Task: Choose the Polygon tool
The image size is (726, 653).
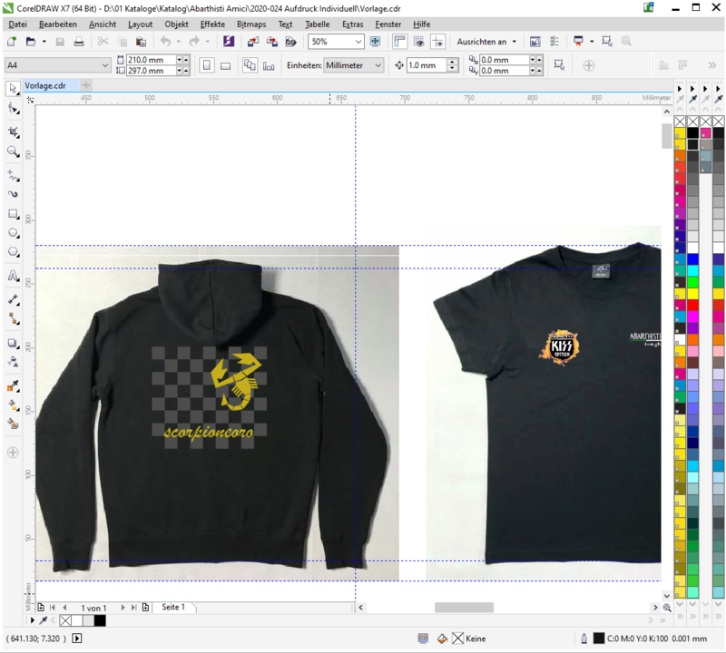Action: coord(13,252)
